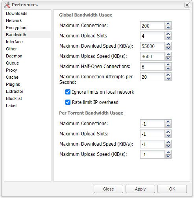194x198 pixels.
Task: Click the upload speed field showing 3600
Action: pos(152,56)
